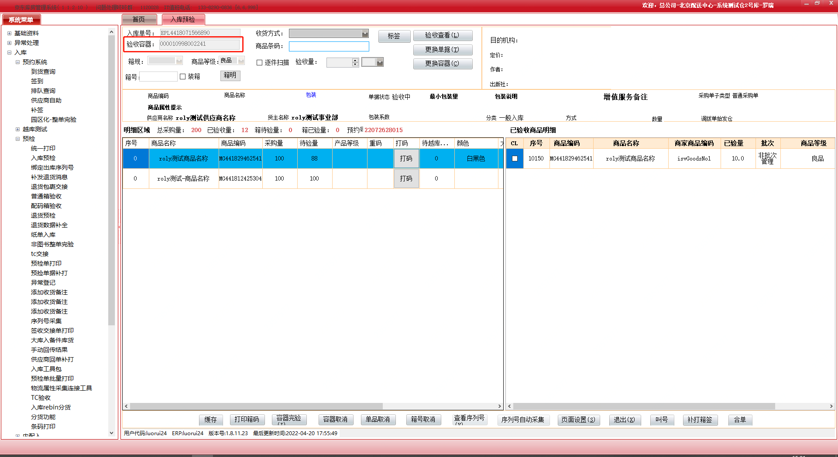Screen dimensions: 838x457
Task: Click the 验收查看(L) button
Action: point(442,35)
